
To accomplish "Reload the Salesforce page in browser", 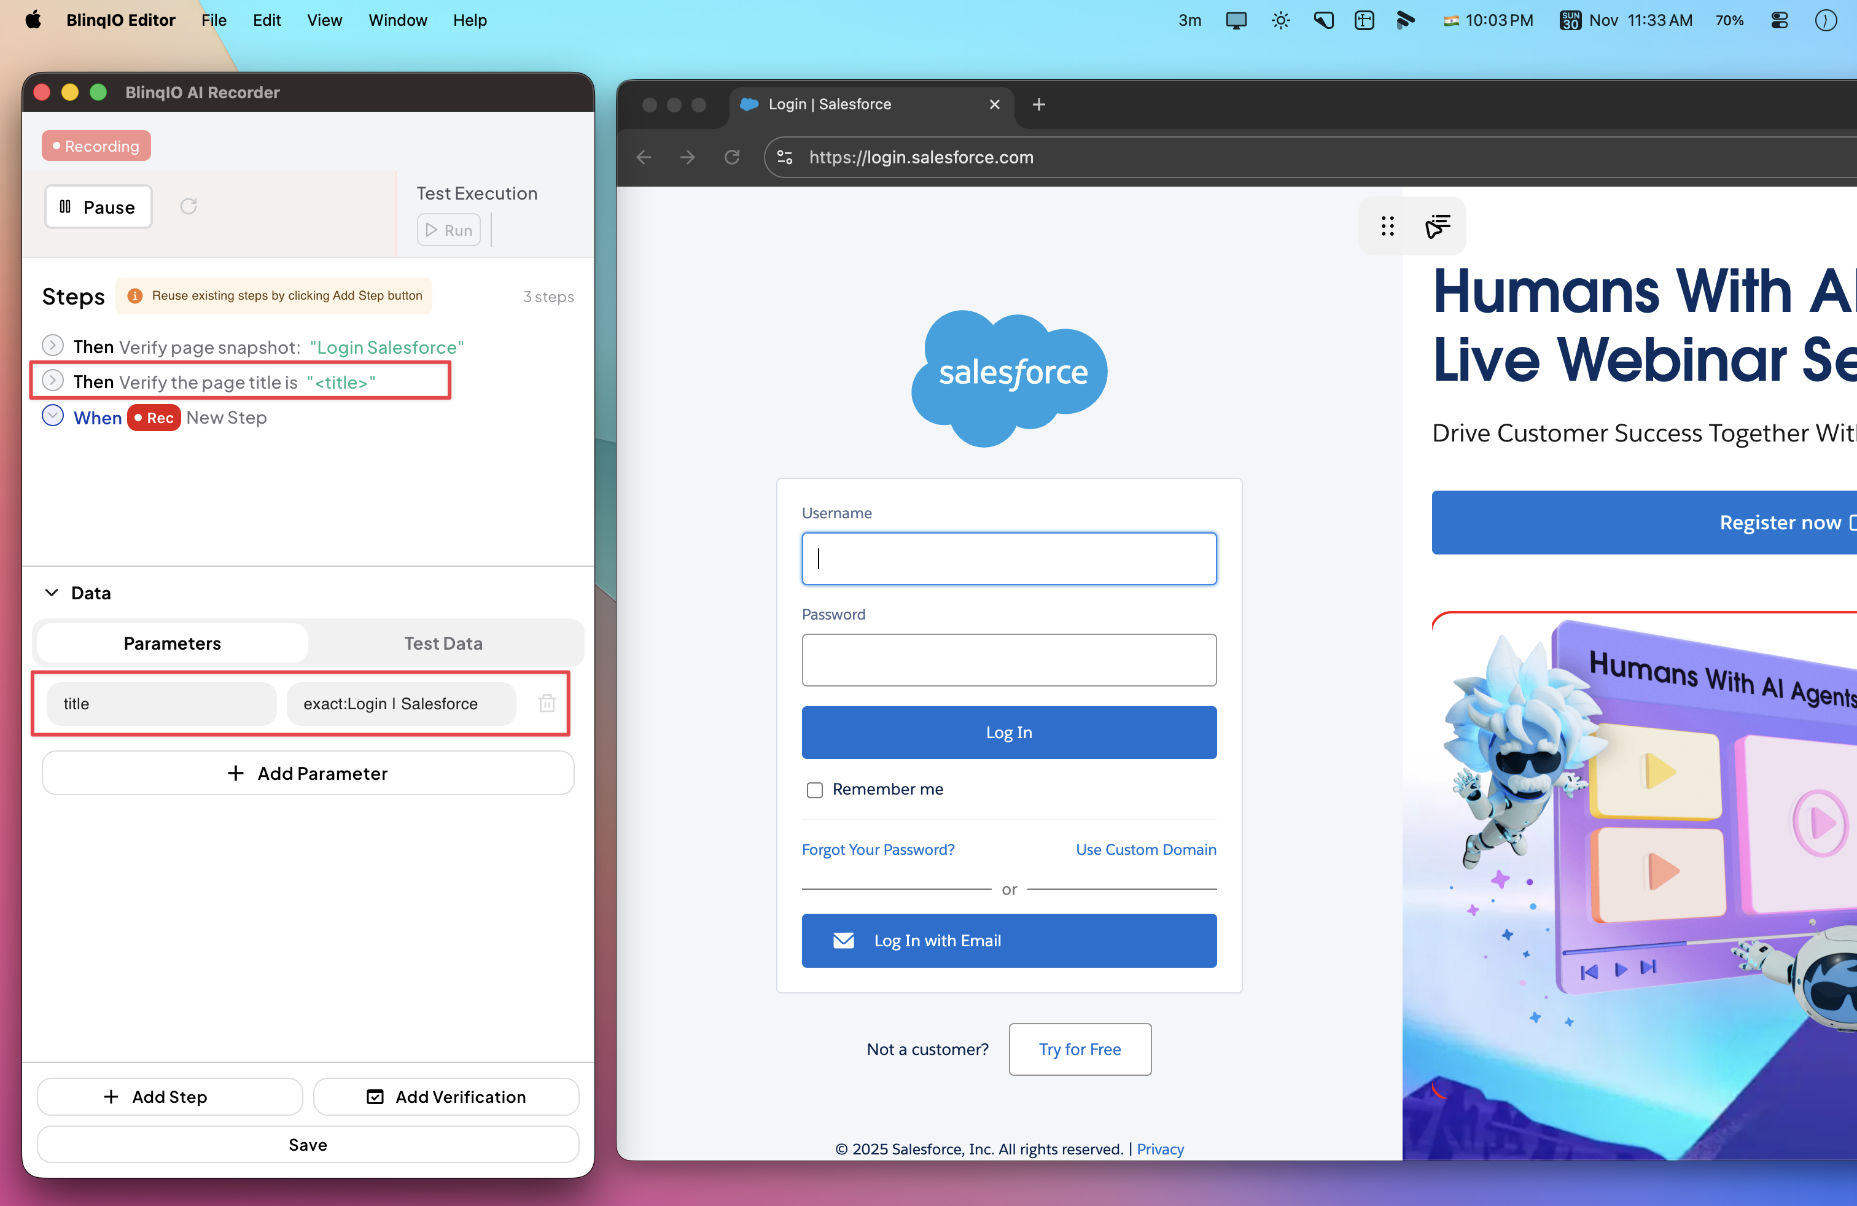I will [731, 158].
